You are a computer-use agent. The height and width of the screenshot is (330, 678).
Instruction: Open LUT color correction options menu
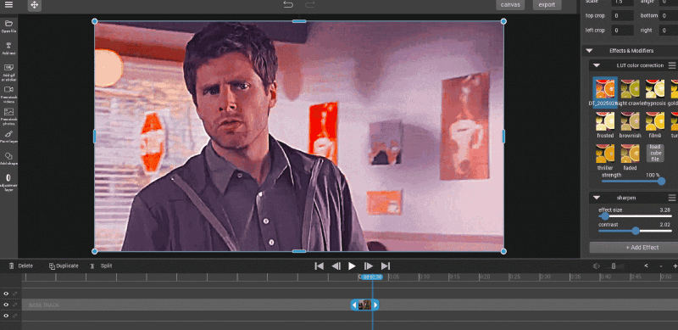click(671, 65)
